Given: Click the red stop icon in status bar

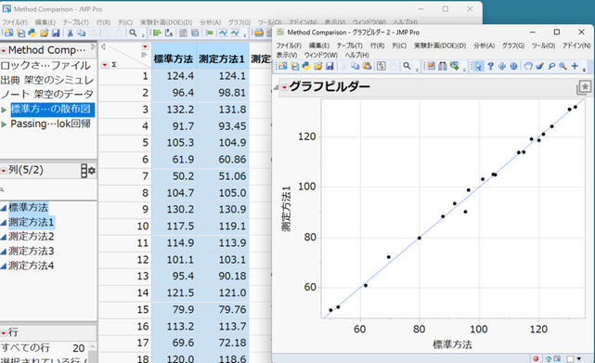Looking at the screenshot, I should [536, 358].
